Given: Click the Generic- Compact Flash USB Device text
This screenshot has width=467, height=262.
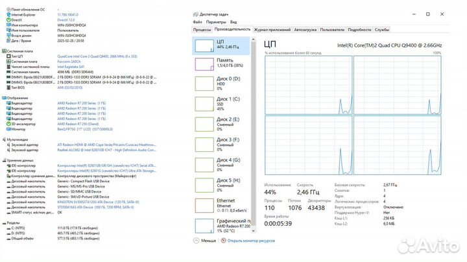Looking at the screenshot, I should [84, 182].
